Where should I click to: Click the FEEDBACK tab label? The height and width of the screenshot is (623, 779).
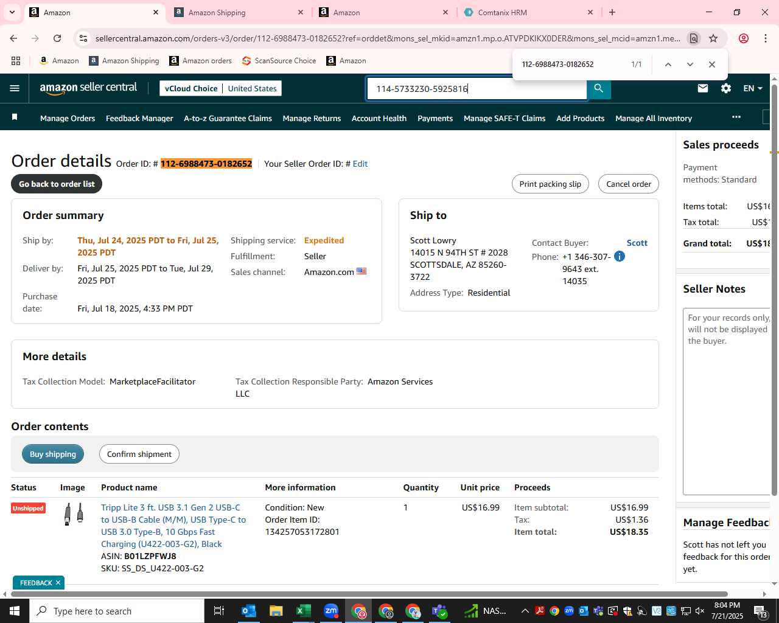(36, 583)
